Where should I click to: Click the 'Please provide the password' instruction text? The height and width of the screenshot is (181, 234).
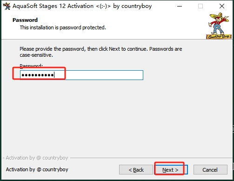(x=101, y=49)
